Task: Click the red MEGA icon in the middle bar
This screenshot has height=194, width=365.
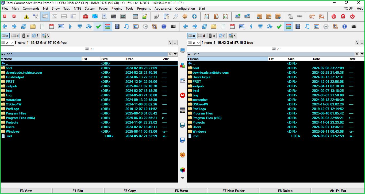Action: [x=183, y=95]
